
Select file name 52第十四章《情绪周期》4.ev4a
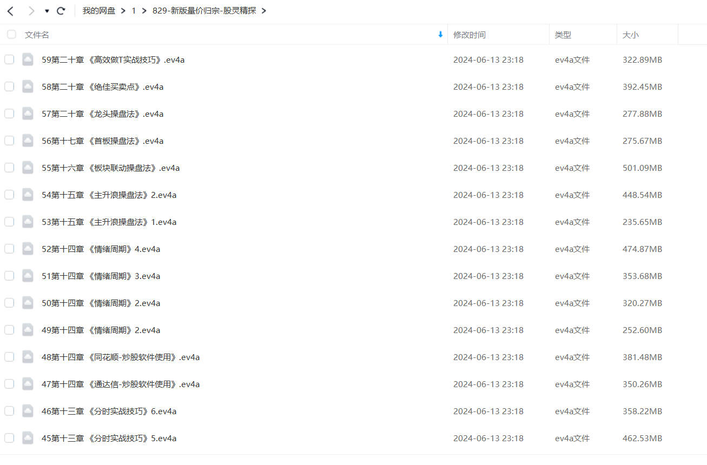coord(101,249)
